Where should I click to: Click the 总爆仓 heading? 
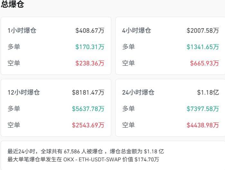(12, 4)
